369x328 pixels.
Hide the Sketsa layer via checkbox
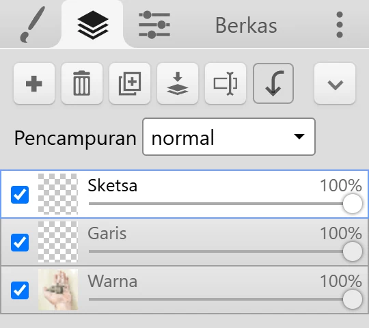tap(20, 195)
